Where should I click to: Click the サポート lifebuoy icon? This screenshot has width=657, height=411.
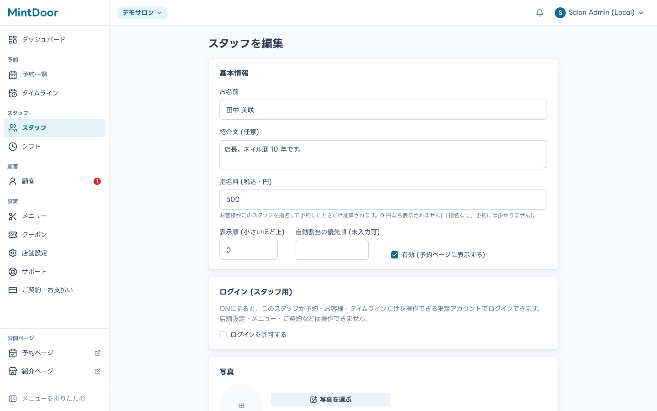coord(13,272)
